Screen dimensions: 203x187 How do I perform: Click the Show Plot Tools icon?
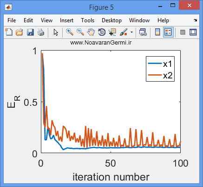pos(193,32)
